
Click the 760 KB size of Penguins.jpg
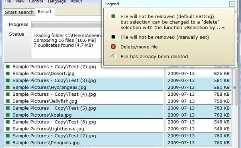click(x=222, y=143)
